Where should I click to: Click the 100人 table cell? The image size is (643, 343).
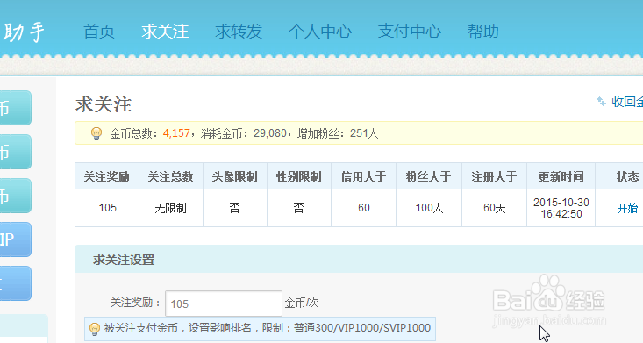[429, 208]
